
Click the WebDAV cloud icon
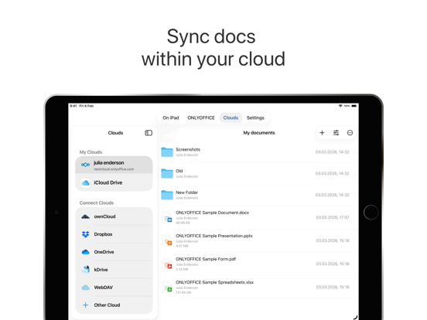pyautogui.click(x=86, y=288)
